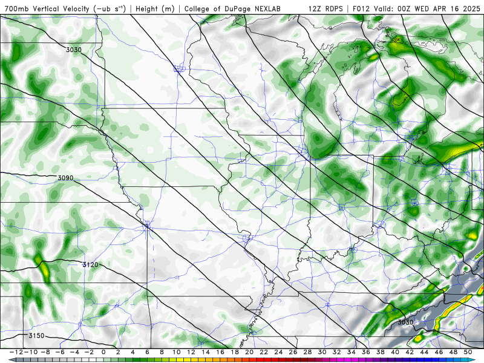Click the '50' value on the color scale
Image resolution: width=484 pixels, height=363 pixels.
click(468, 352)
